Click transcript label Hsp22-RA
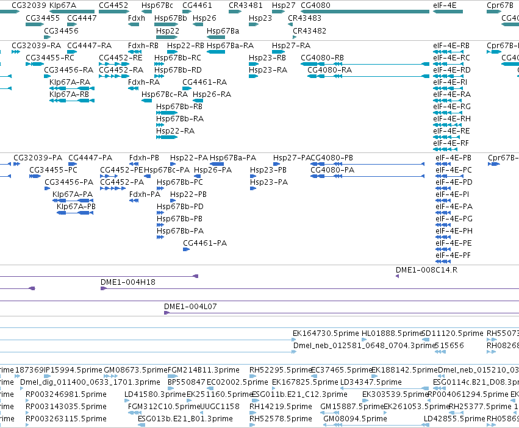The height and width of the screenshot is (428, 519). point(175,130)
